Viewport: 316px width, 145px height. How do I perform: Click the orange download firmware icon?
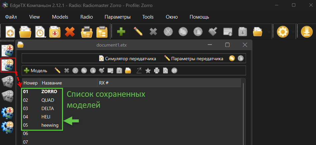307,32
